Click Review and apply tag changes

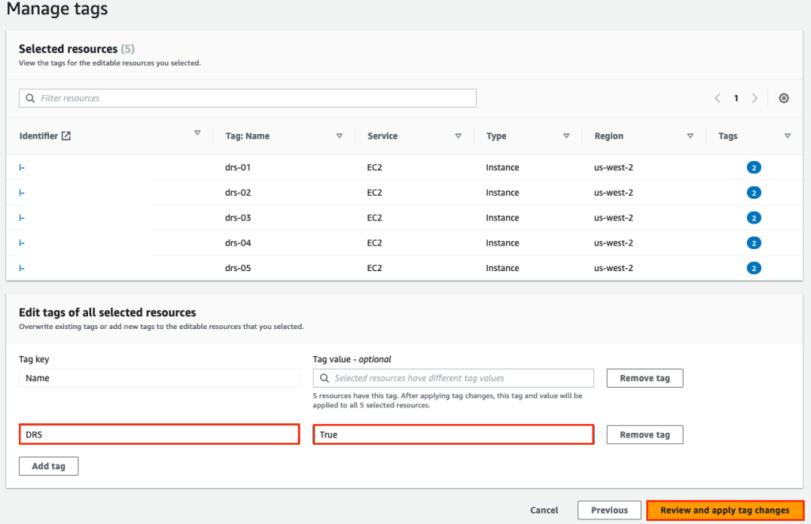pos(725,510)
